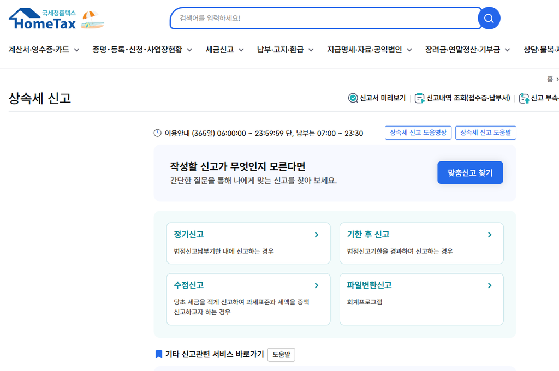Click the 상속세 신고 page heading
559x371 pixels.
(39, 98)
